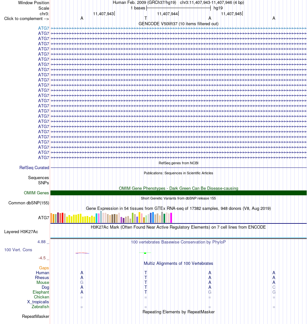
Task: Click the T base in the Human alignment row
Action: coord(145,273)
